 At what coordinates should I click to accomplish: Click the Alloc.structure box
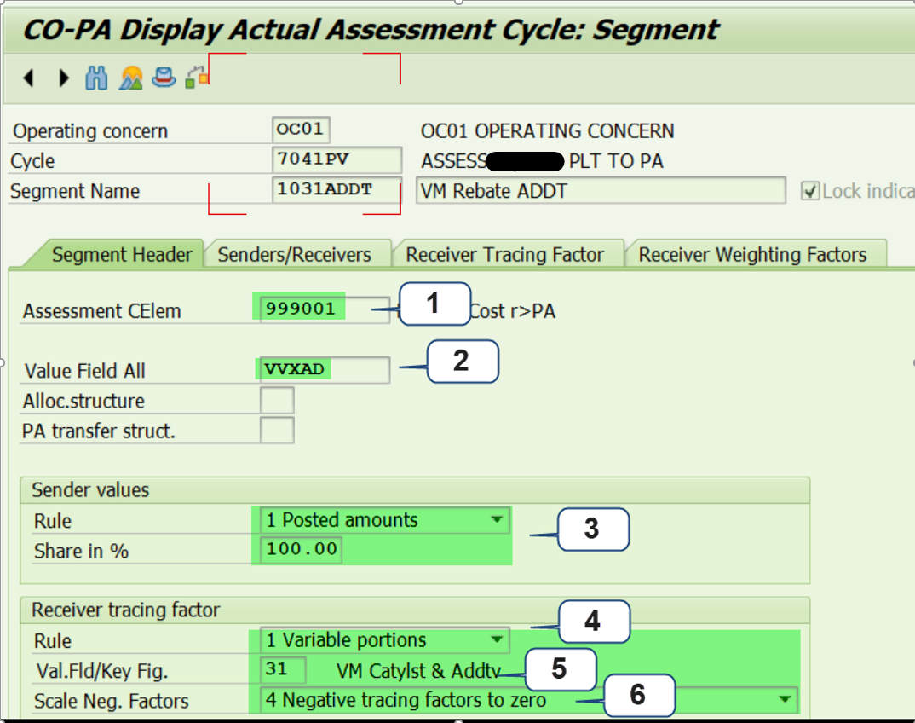[277, 401]
